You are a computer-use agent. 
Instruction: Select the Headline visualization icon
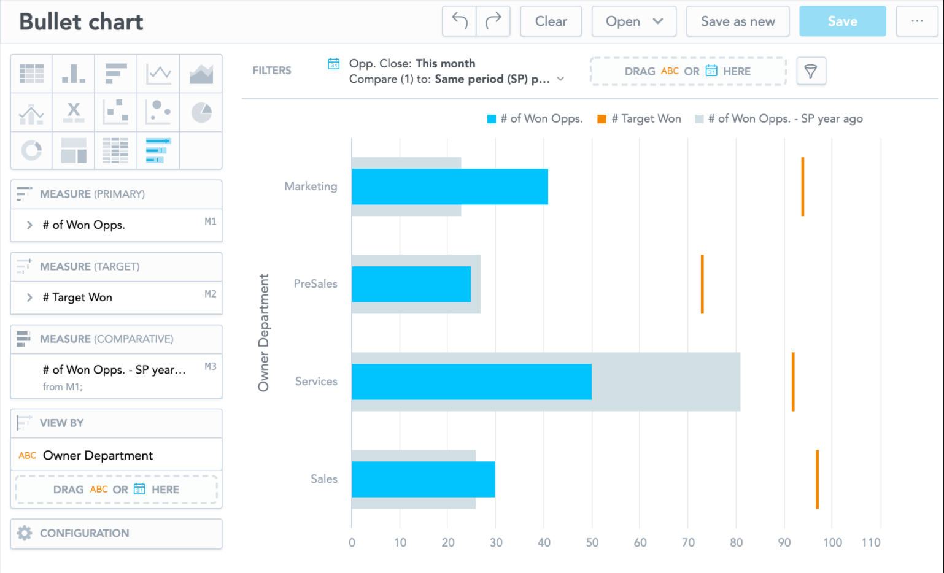[x=74, y=112]
